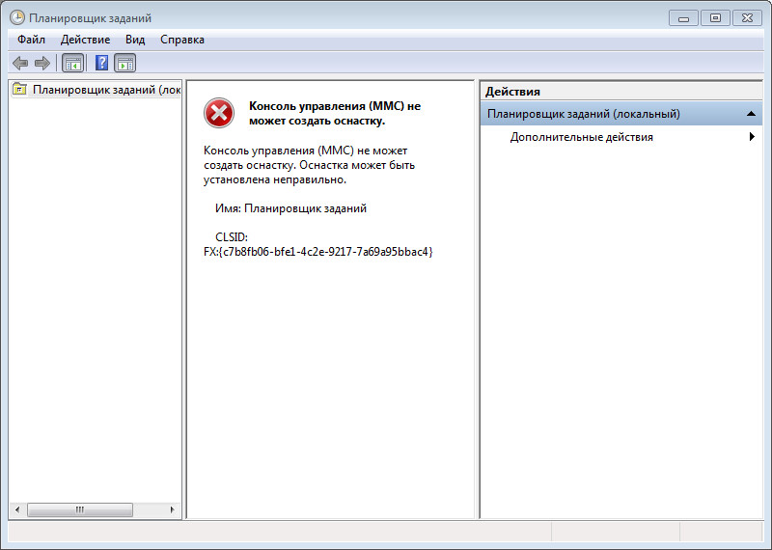Click the Дополнительные действия action link
The height and width of the screenshot is (550, 772).
click(581, 137)
